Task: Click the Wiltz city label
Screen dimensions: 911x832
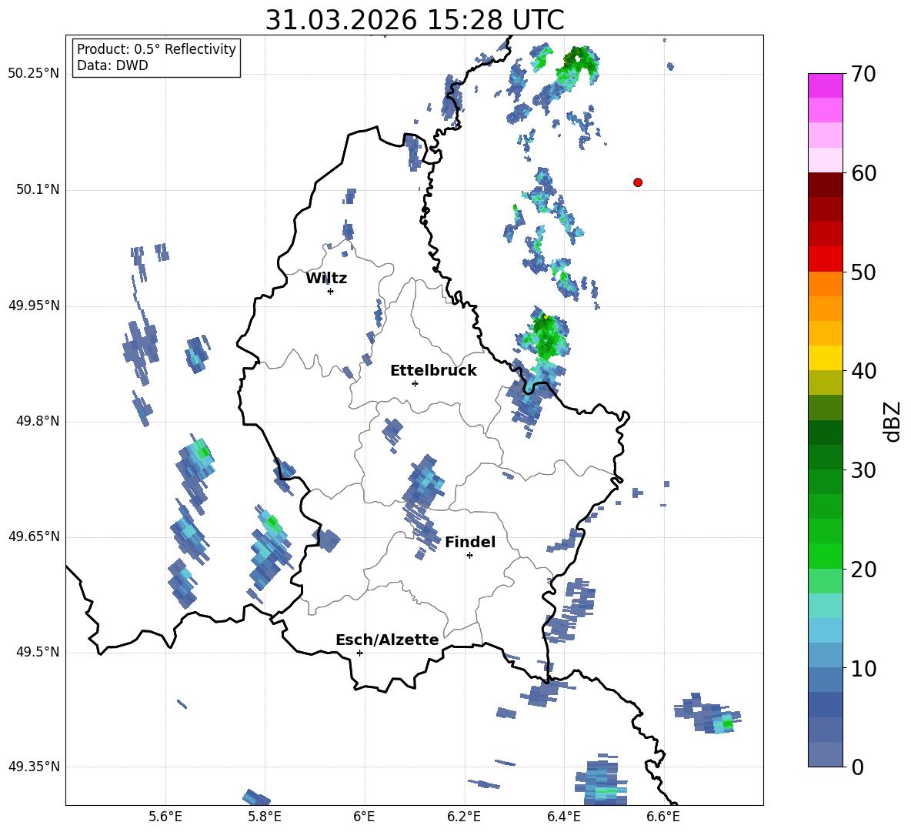Action: 326,279
